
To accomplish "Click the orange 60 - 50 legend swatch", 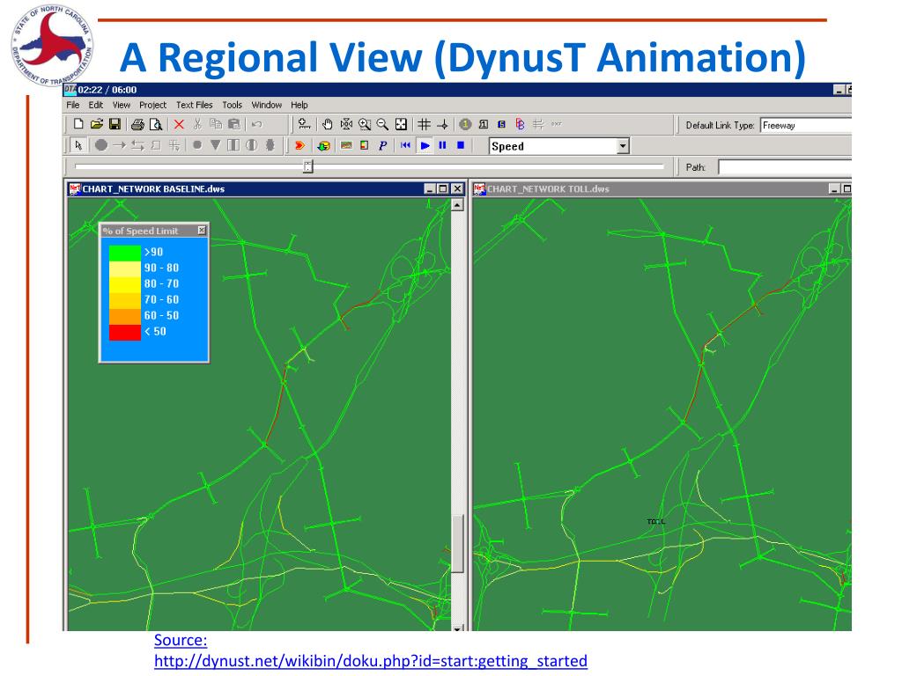I will click(x=125, y=316).
